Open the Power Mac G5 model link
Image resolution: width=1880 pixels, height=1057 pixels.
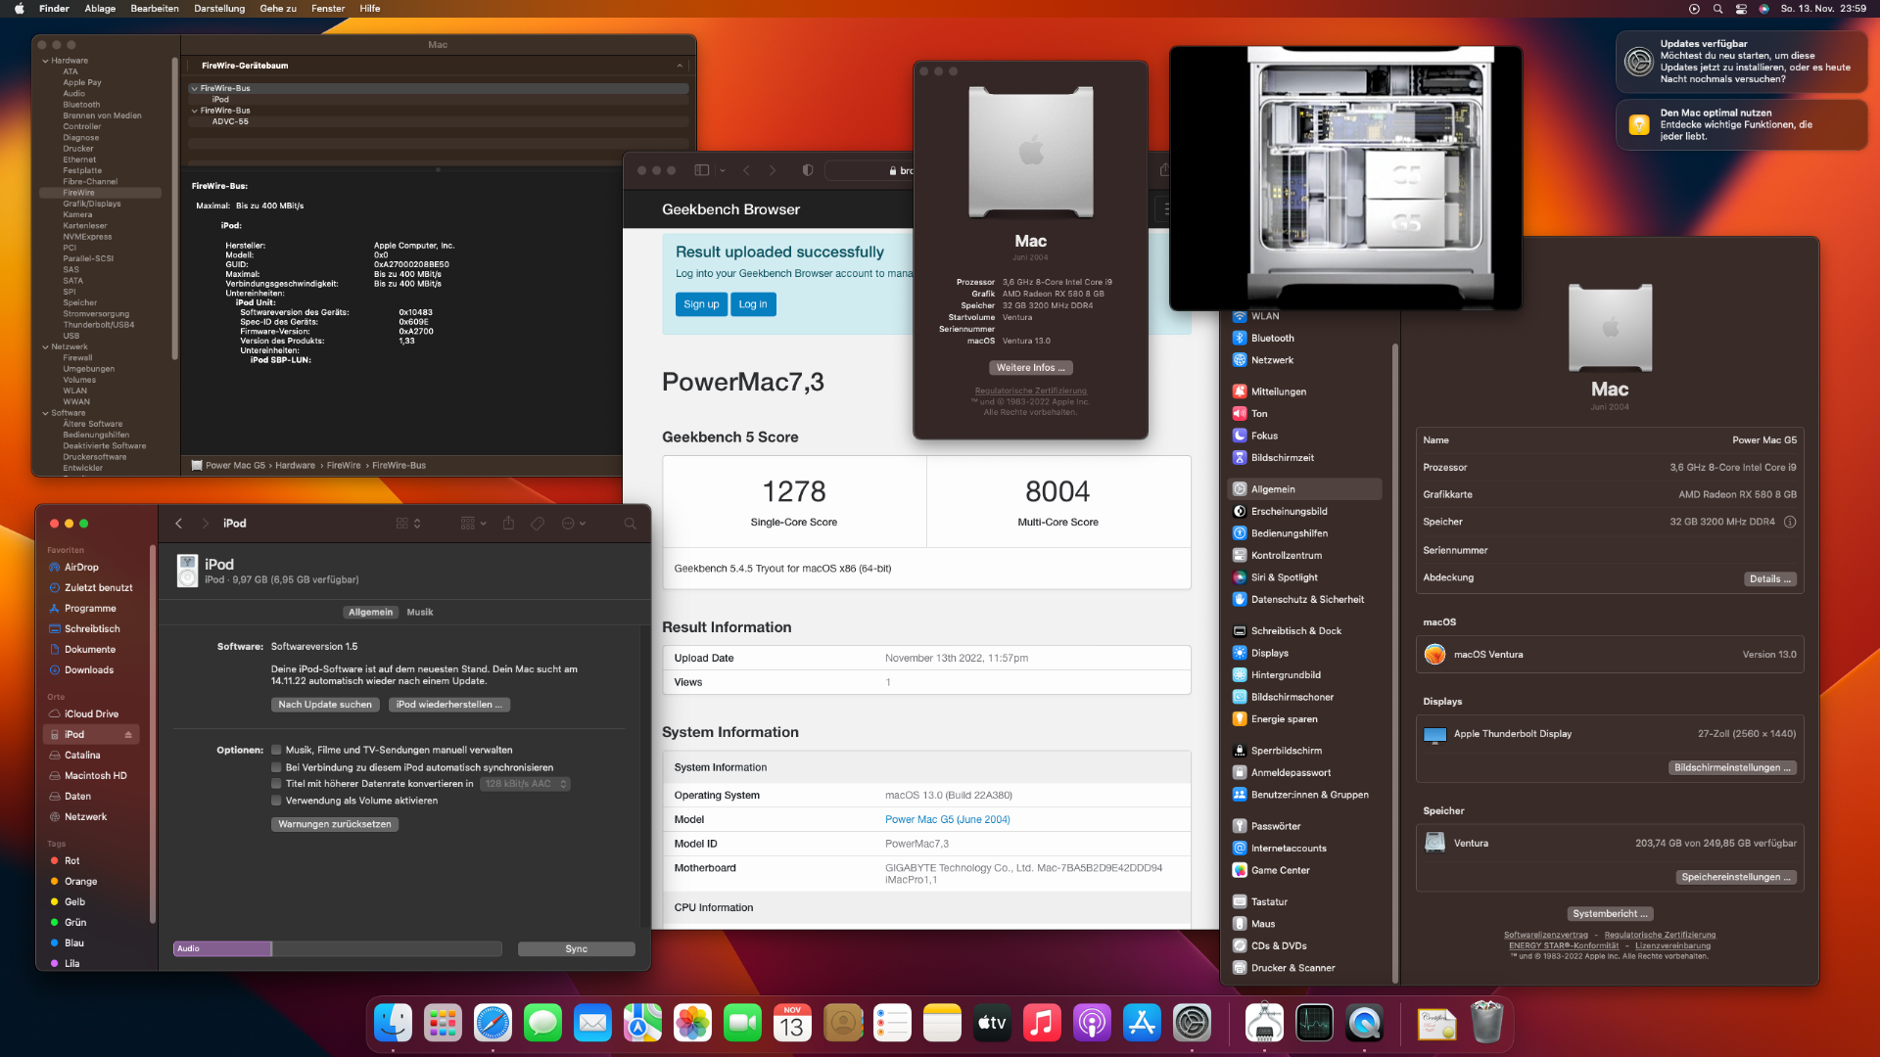tap(947, 820)
